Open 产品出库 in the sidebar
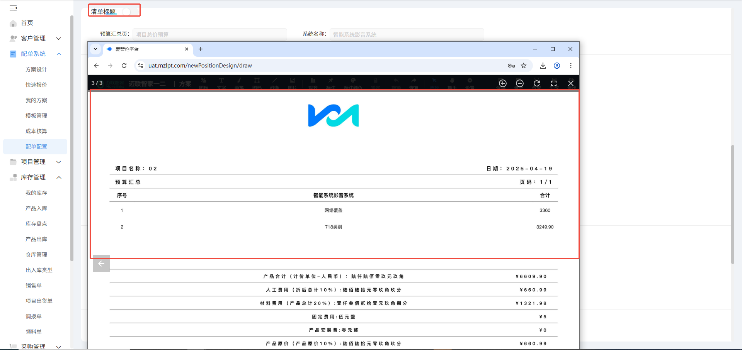This screenshot has height=350, width=742. [36, 239]
